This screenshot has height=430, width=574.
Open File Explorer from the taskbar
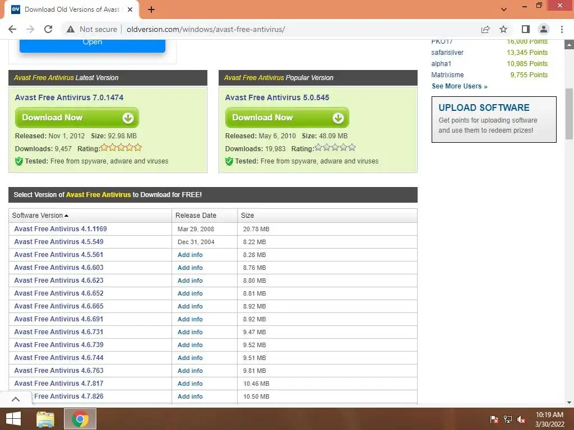coord(45,419)
